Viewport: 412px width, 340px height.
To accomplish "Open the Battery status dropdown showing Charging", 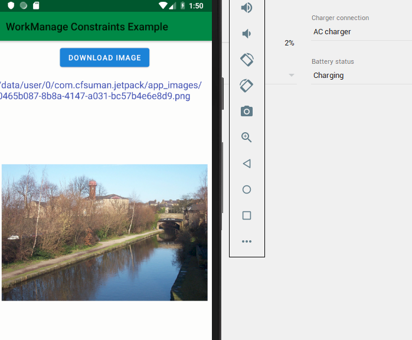I will point(361,76).
